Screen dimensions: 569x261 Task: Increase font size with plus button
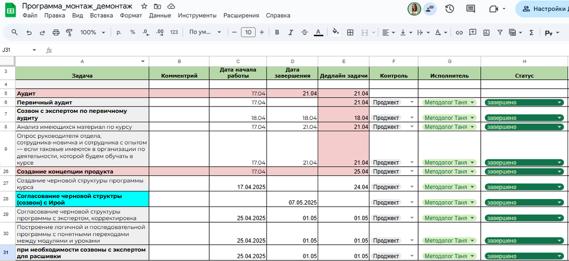[262, 32]
